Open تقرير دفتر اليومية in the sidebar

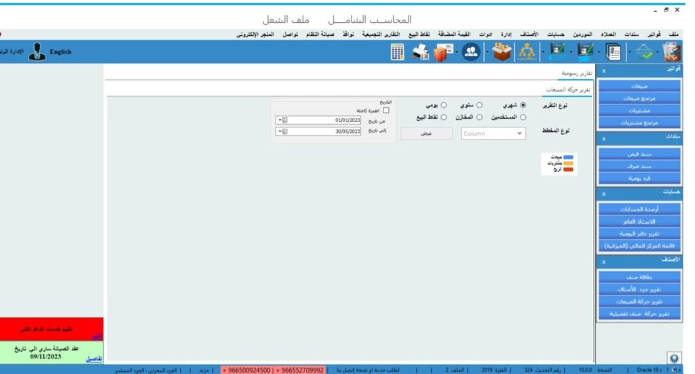tap(639, 233)
